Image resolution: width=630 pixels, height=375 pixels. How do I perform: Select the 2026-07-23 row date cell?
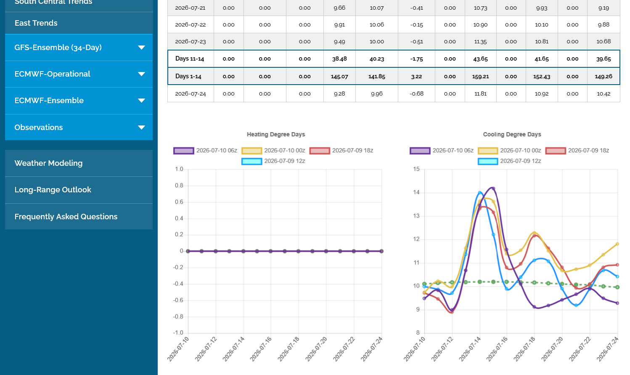click(191, 42)
